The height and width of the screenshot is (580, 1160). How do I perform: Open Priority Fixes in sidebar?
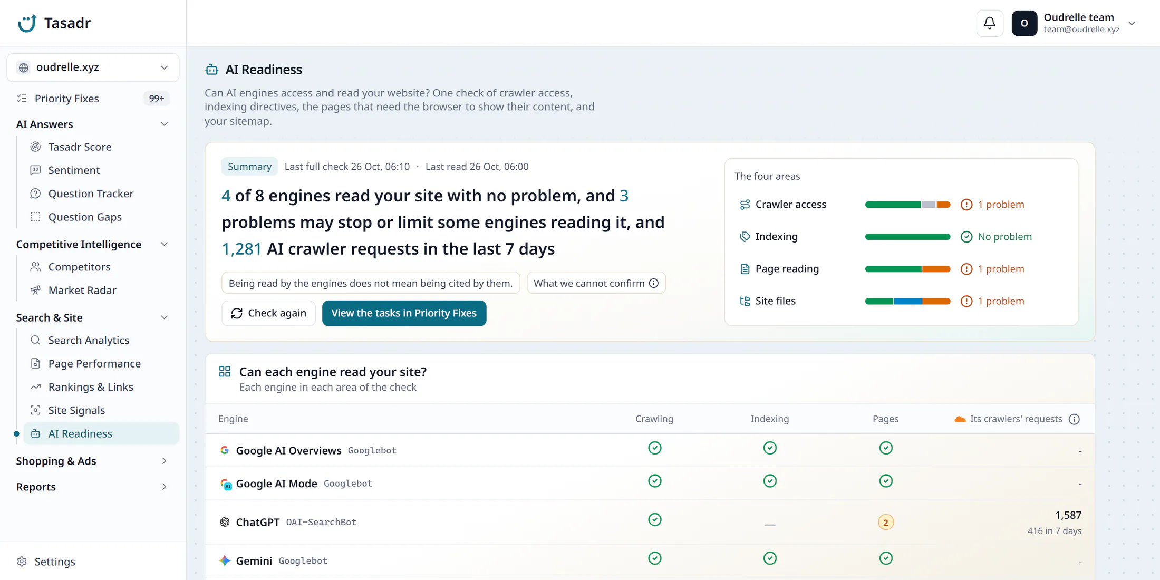[x=93, y=99]
